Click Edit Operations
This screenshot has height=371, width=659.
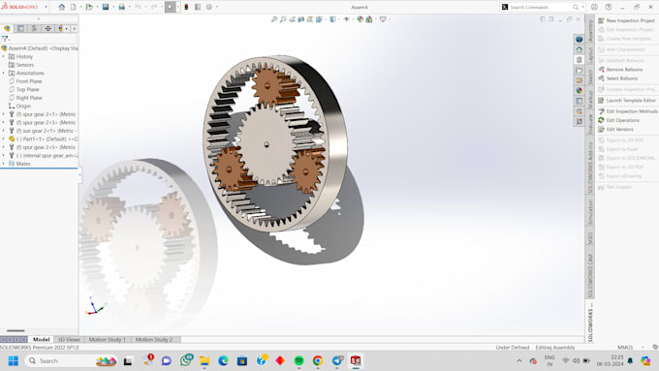618,120
